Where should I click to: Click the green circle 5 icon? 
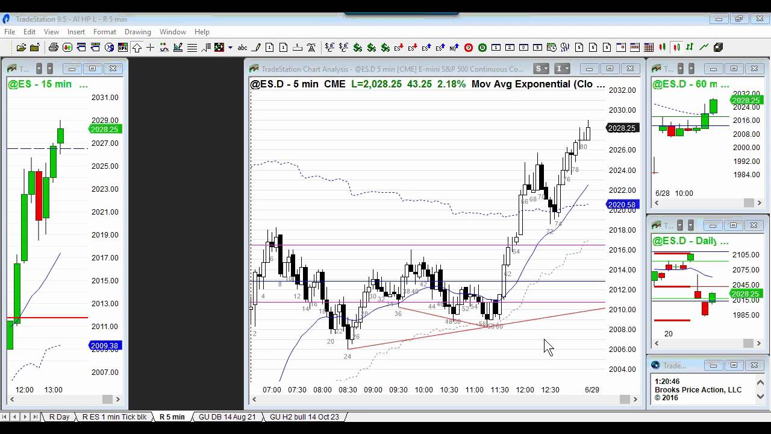pyautogui.click(x=482, y=48)
